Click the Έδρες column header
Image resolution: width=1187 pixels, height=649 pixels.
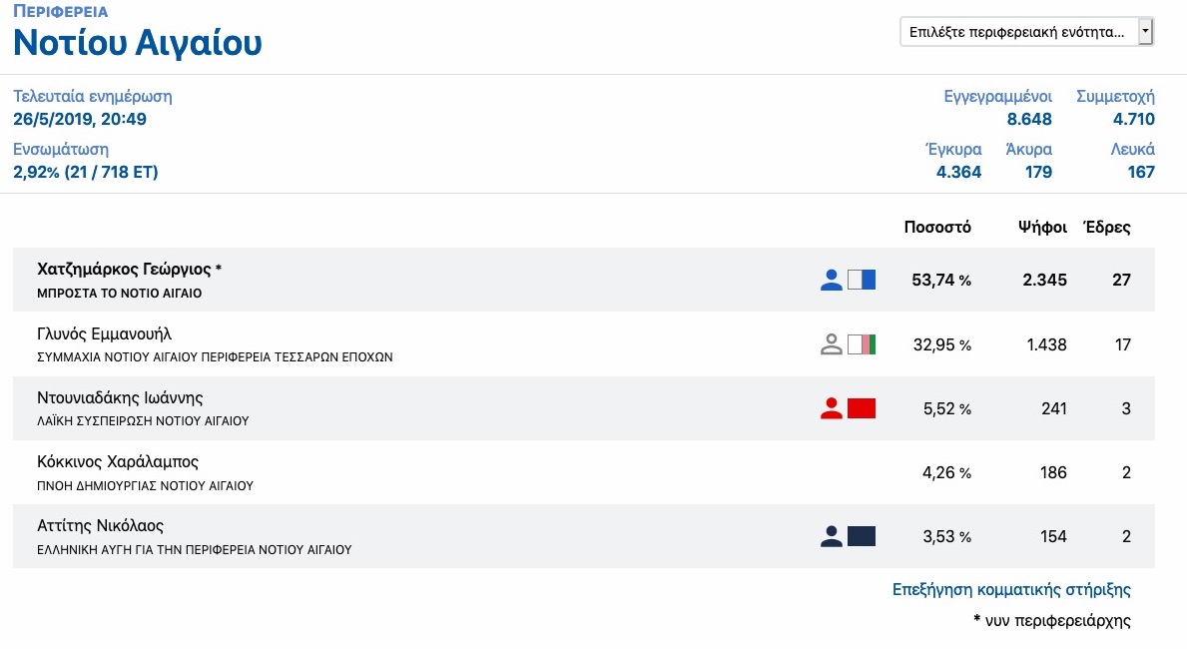coord(1107,228)
